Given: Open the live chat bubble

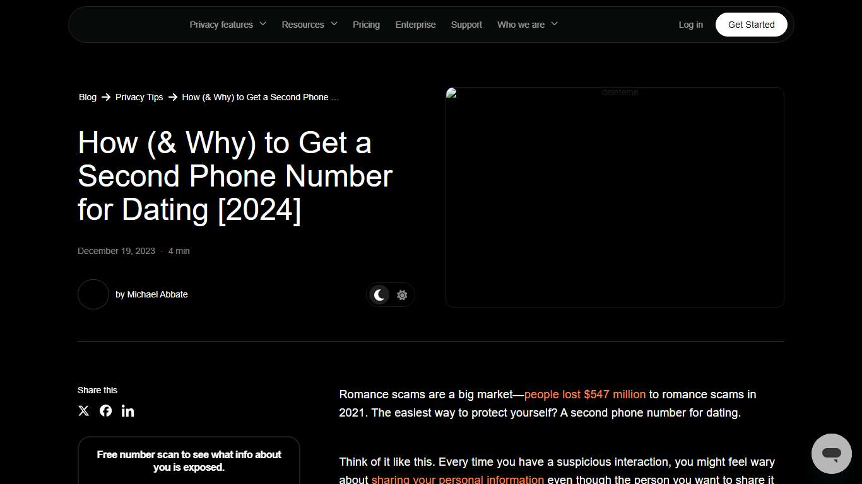Looking at the screenshot, I should [831, 453].
